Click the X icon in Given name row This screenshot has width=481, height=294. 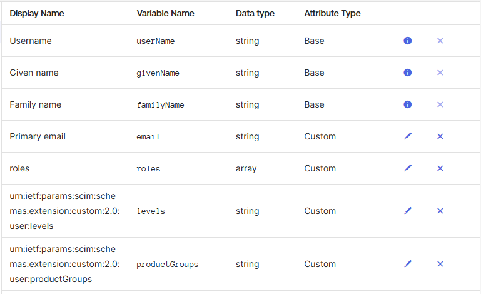pos(440,73)
